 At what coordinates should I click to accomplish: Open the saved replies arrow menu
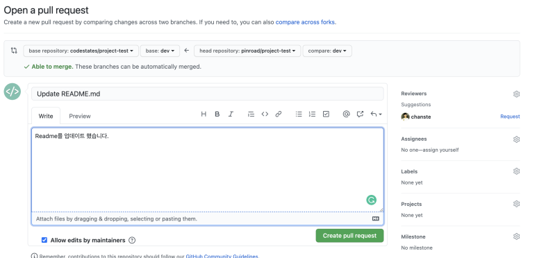point(376,114)
